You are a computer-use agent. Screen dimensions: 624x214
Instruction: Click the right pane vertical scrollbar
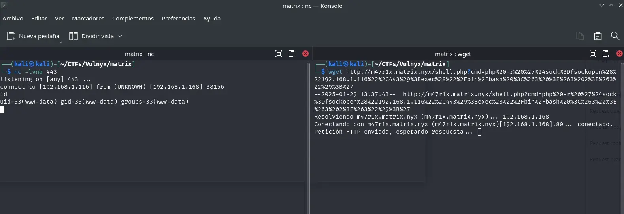coord(622,138)
